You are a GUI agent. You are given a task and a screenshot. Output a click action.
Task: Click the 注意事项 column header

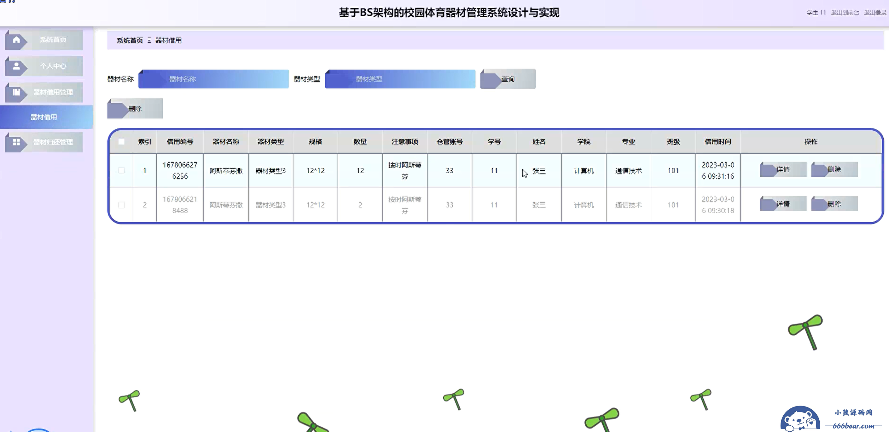(x=405, y=142)
